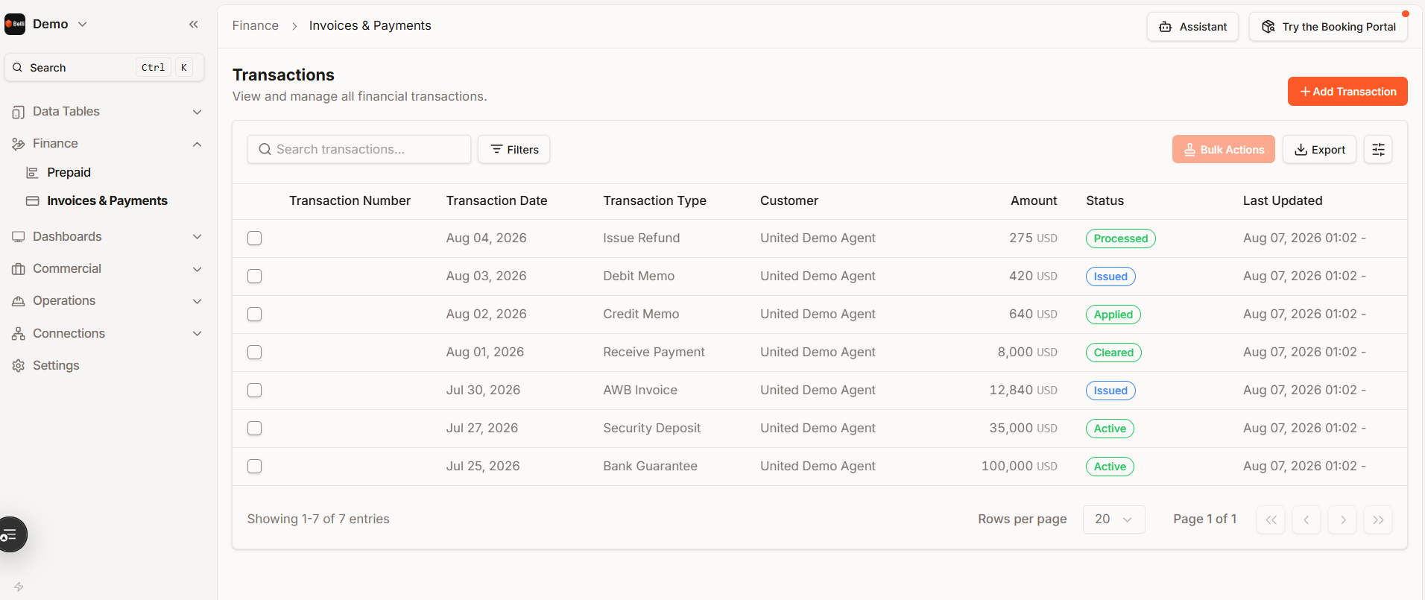This screenshot has width=1425, height=600.
Task: Select the Debit Memo row checkbox
Action: (255, 277)
